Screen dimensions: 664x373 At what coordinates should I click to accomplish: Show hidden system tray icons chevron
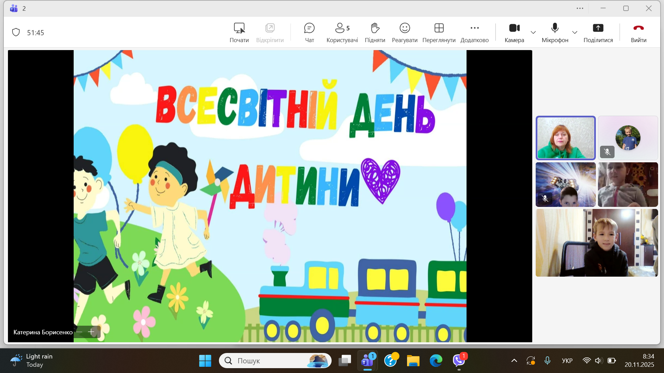[x=514, y=361]
